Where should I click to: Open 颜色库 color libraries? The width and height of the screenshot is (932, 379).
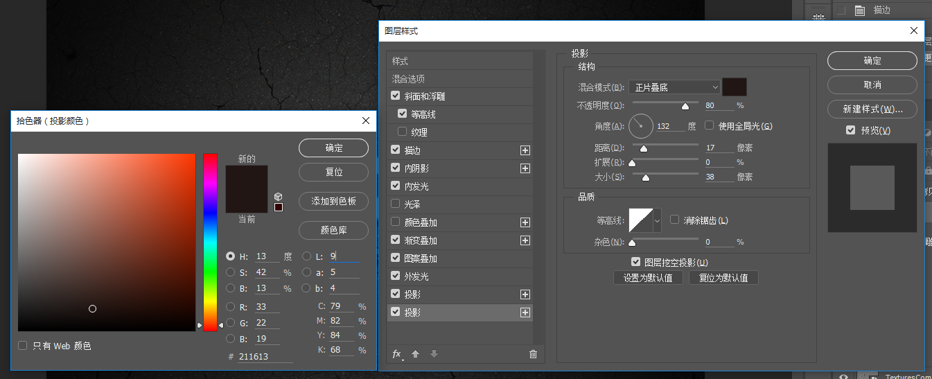333,230
